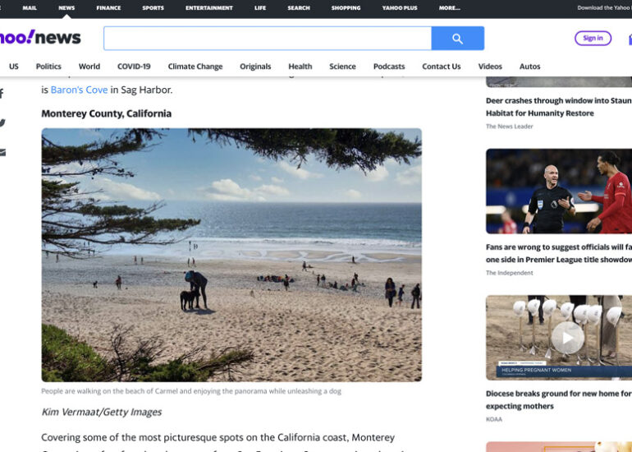This screenshot has height=452, width=632.
Task: Open the More menu in top bar
Action: click(449, 8)
